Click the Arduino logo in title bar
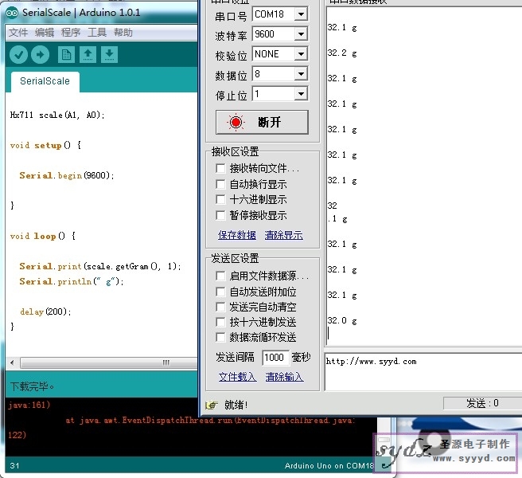The image size is (522, 478). coord(12,13)
